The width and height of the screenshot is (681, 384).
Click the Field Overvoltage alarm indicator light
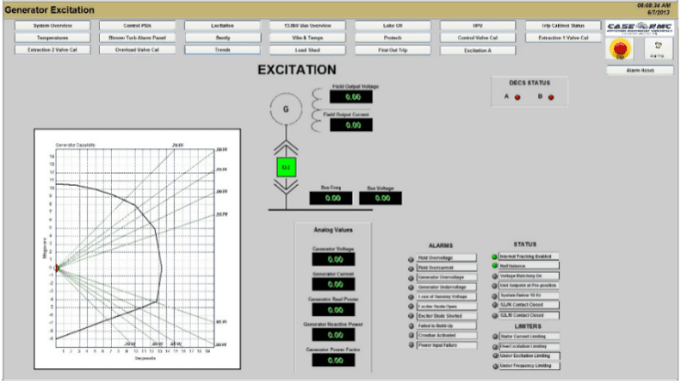(412, 257)
